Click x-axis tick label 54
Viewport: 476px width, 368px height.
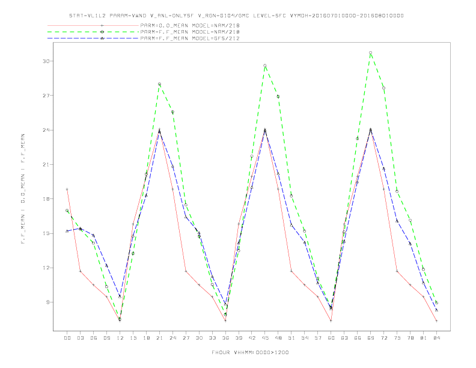pyautogui.click(x=305, y=338)
